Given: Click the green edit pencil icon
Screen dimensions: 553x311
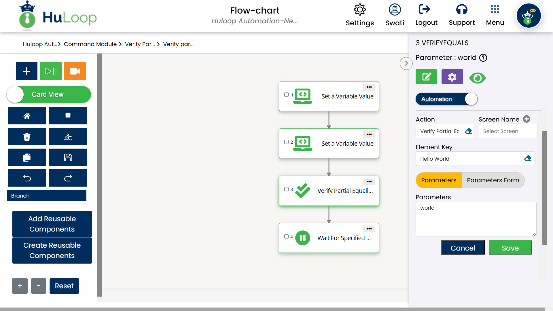Looking at the screenshot, I should (426, 77).
